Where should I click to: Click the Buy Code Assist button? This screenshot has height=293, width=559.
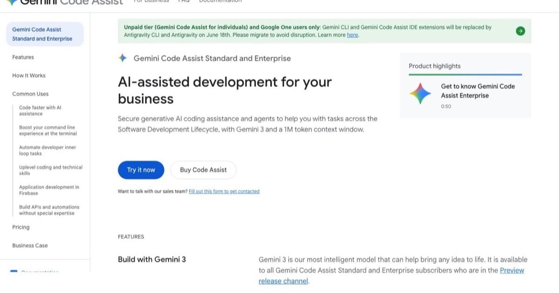click(203, 170)
